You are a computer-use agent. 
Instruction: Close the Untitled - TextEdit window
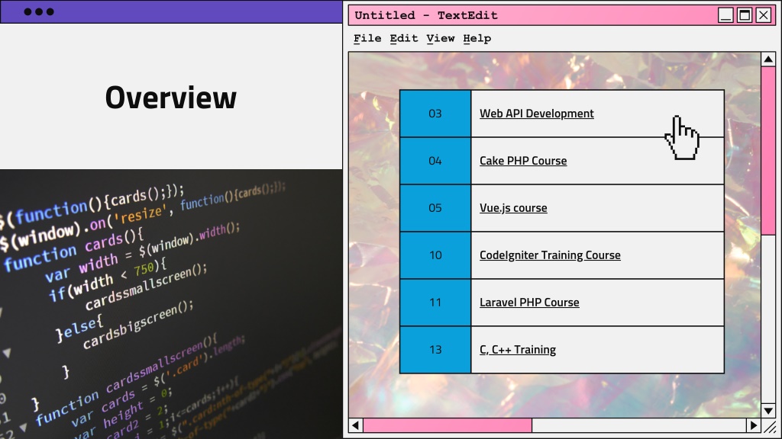point(764,15)
